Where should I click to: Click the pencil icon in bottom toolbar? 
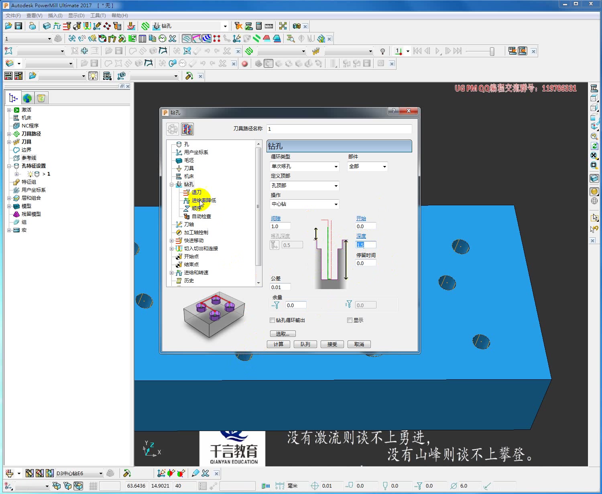[195, 473]
